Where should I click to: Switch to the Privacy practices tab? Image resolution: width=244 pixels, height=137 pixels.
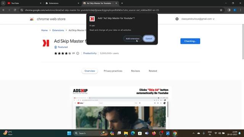(x=113, y=71)
